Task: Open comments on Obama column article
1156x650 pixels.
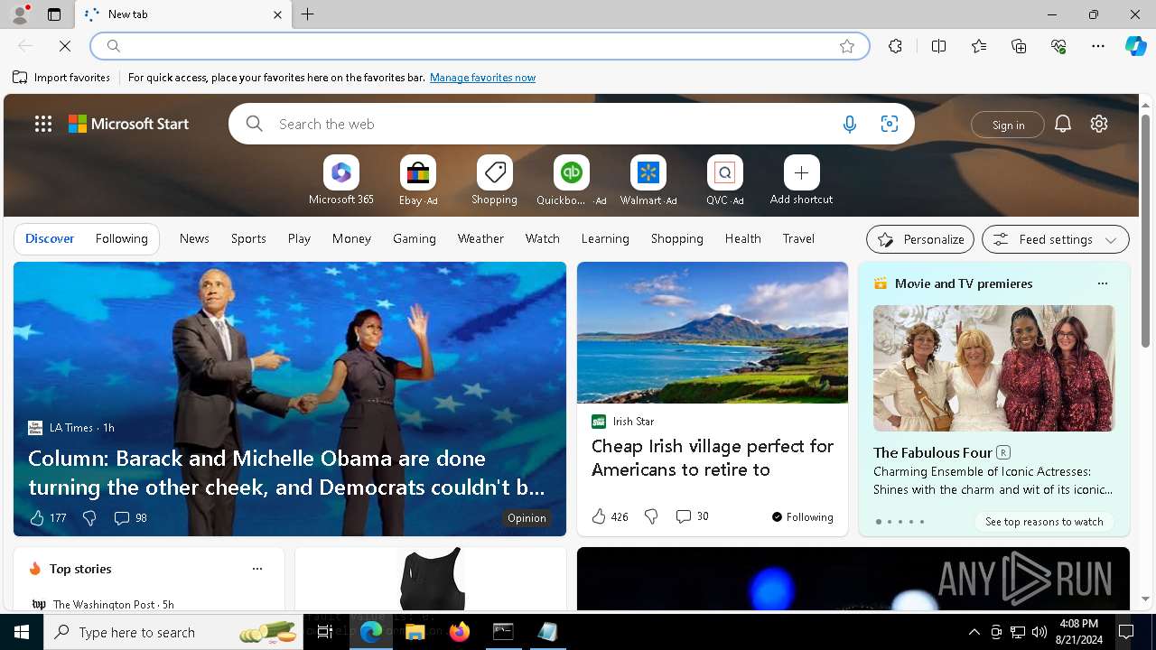Action: point(130,517)
